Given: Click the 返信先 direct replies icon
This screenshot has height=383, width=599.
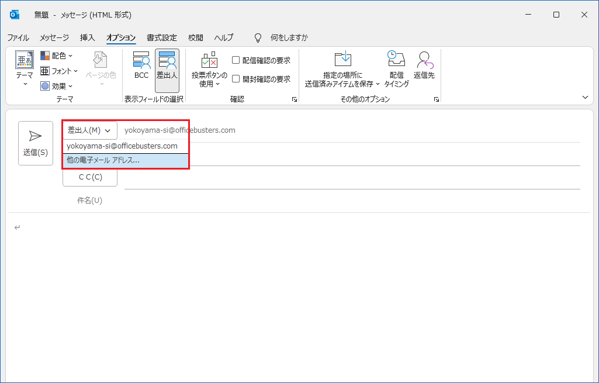Looking at the screenshot, I should click(424, 59).
